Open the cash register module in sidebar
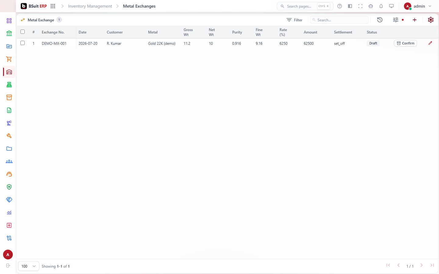The width and height of the screenshot is (439, 274). point(9,85)
